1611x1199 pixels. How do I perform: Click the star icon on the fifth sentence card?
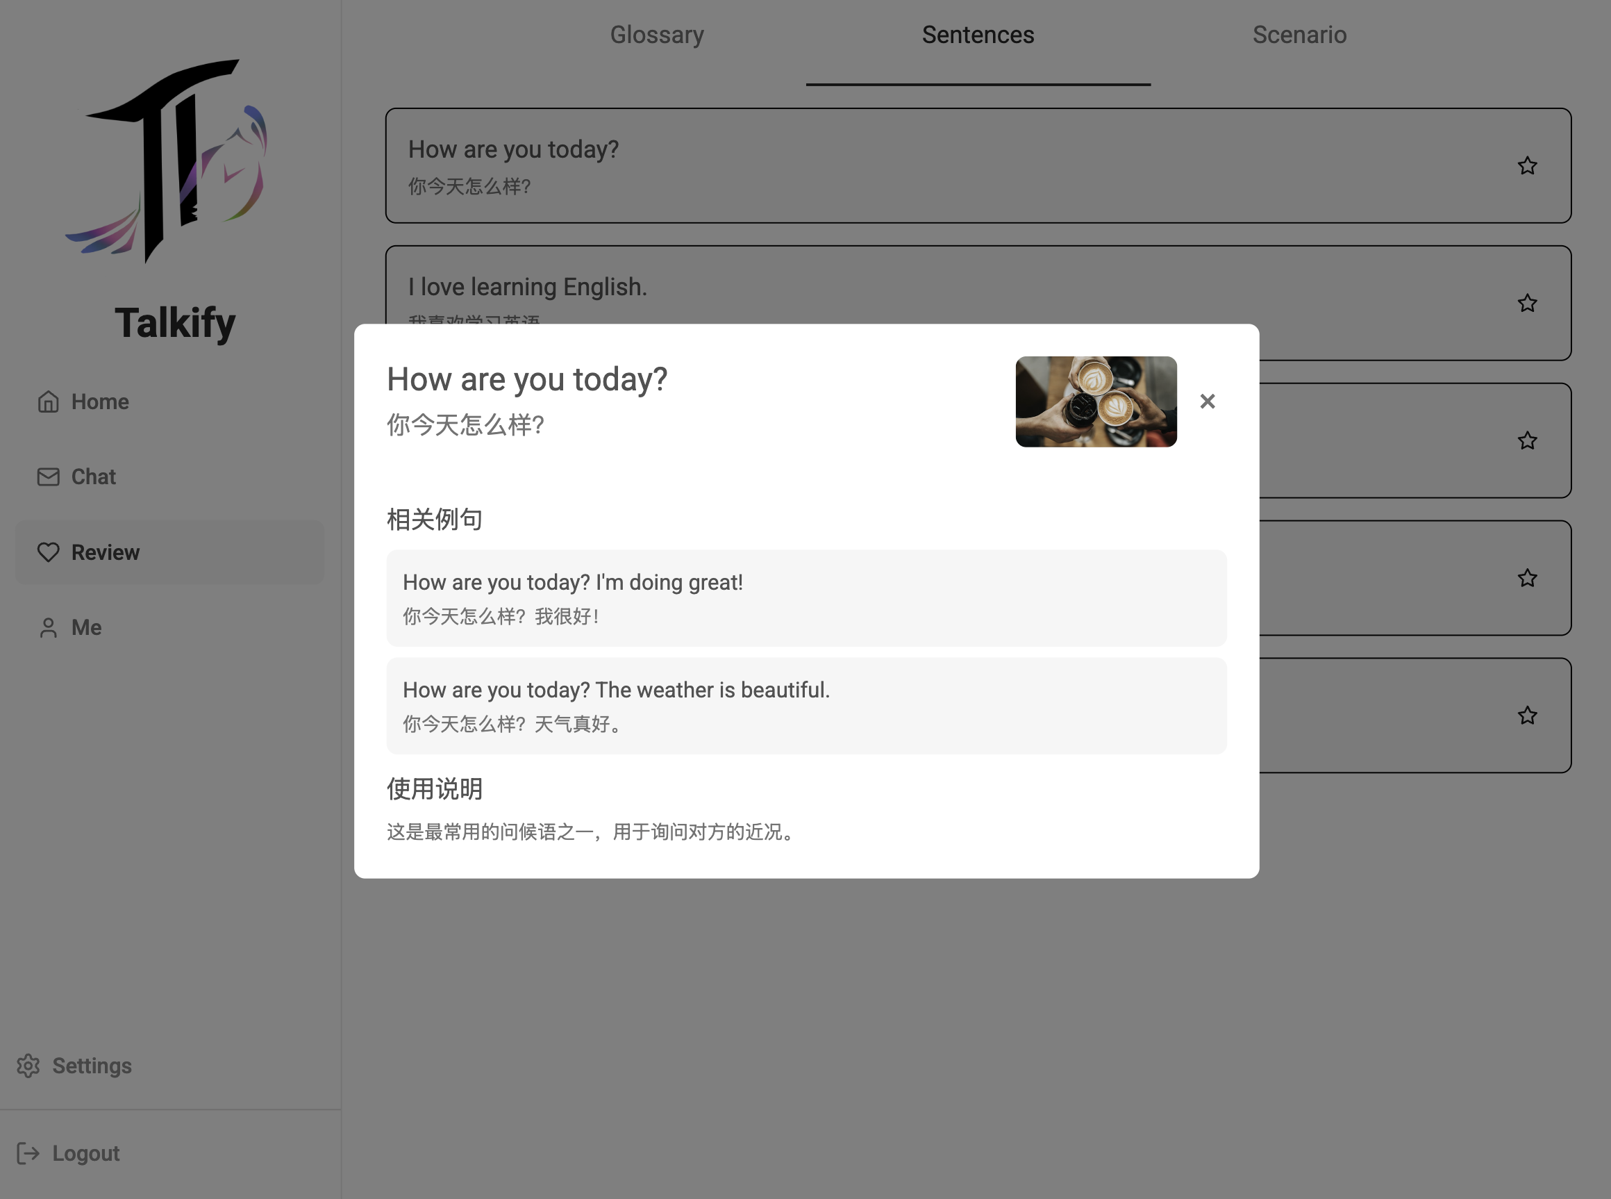point(1527,716)
